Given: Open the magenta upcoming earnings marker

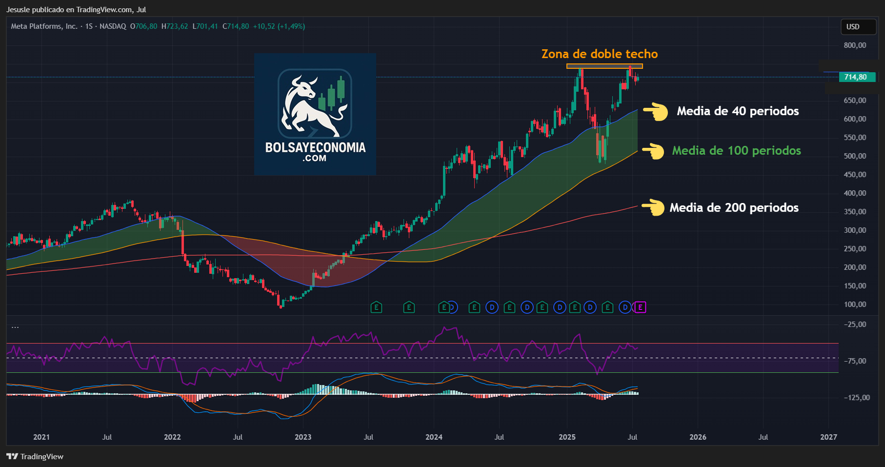Looking at the screenshot, I should pyautogui.click(x=640, y=307).
